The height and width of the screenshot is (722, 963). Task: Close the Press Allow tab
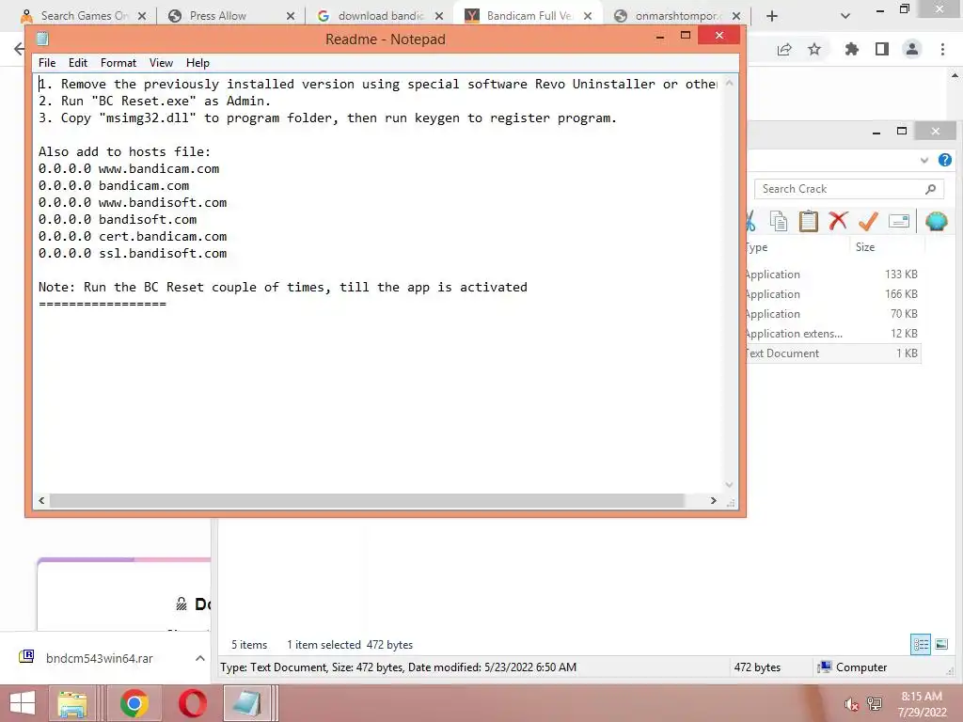tap(291, 16)
